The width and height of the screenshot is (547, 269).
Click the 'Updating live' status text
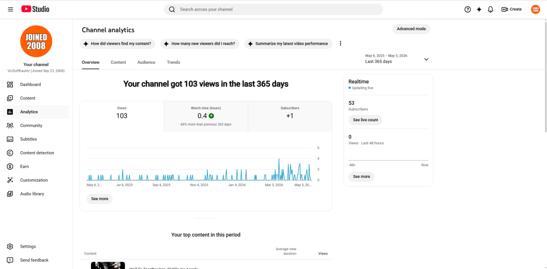(x=362, y=88)
